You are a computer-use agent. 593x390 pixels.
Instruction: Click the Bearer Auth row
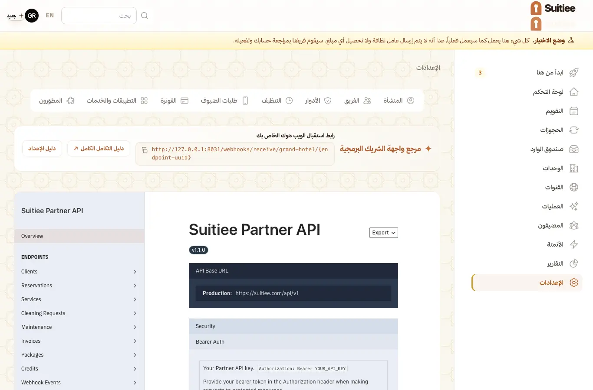point(293,342)
